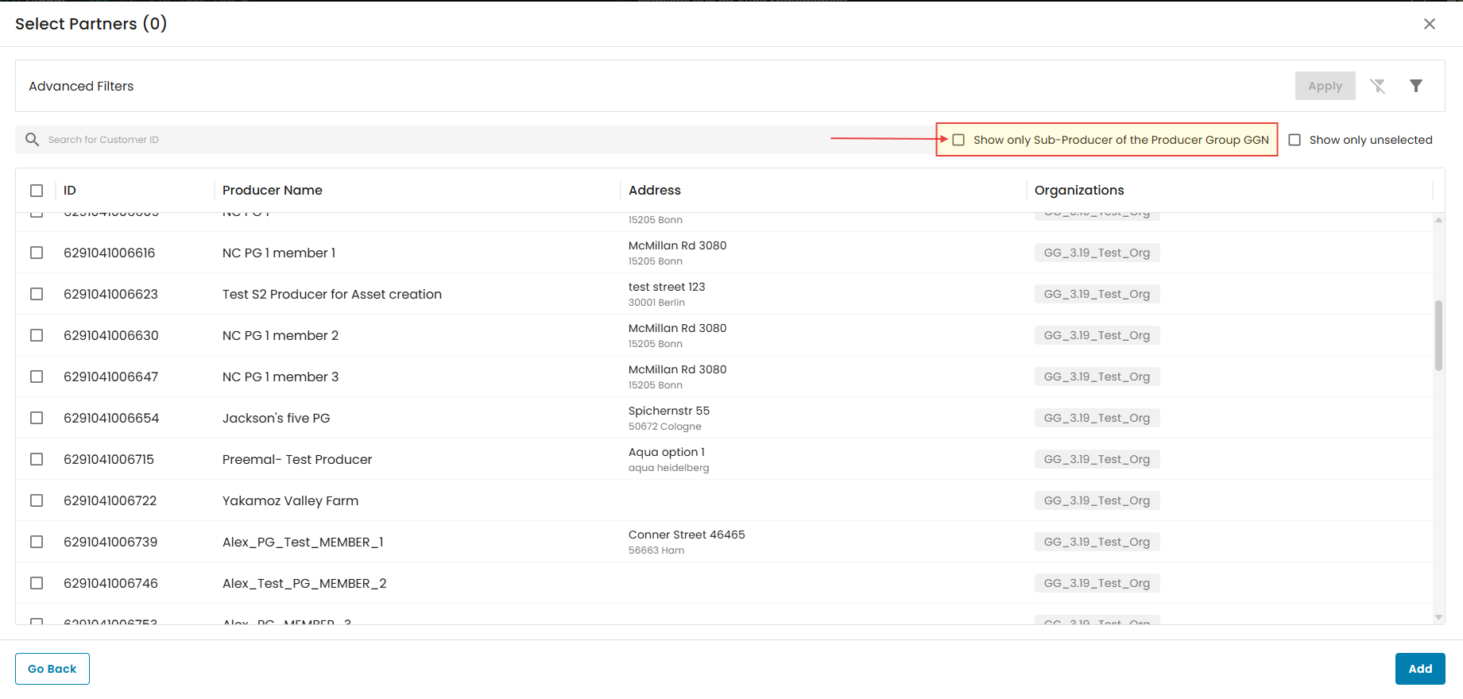Click the address 50672 Cologne
This screenshot has height=699, width=1463.
click(665, 427)
